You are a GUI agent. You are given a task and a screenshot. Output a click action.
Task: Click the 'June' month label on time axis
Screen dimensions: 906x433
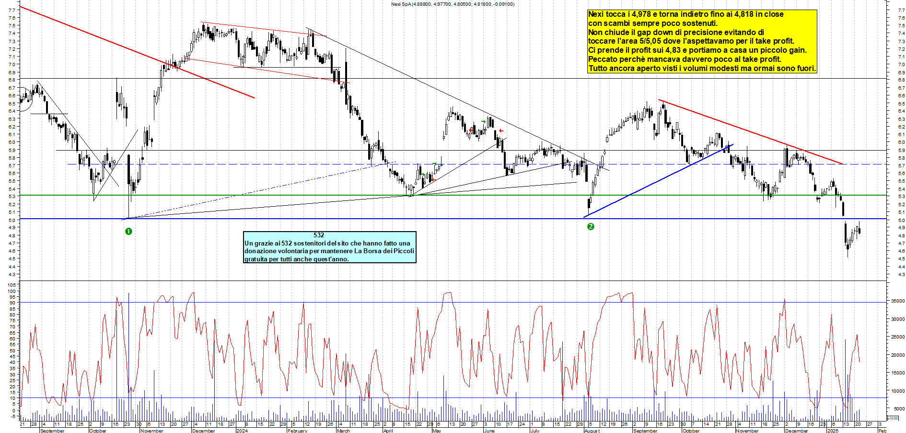(489, 431)
